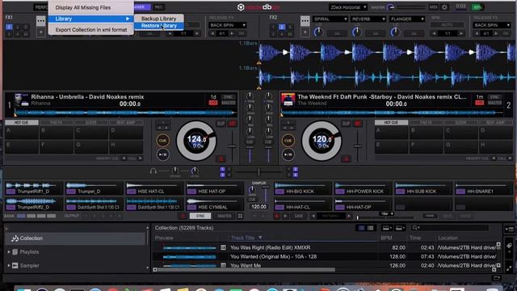Screen dimensions: 517x291
Task: Expand the Playlists tree node
Action: pos(9,252)
